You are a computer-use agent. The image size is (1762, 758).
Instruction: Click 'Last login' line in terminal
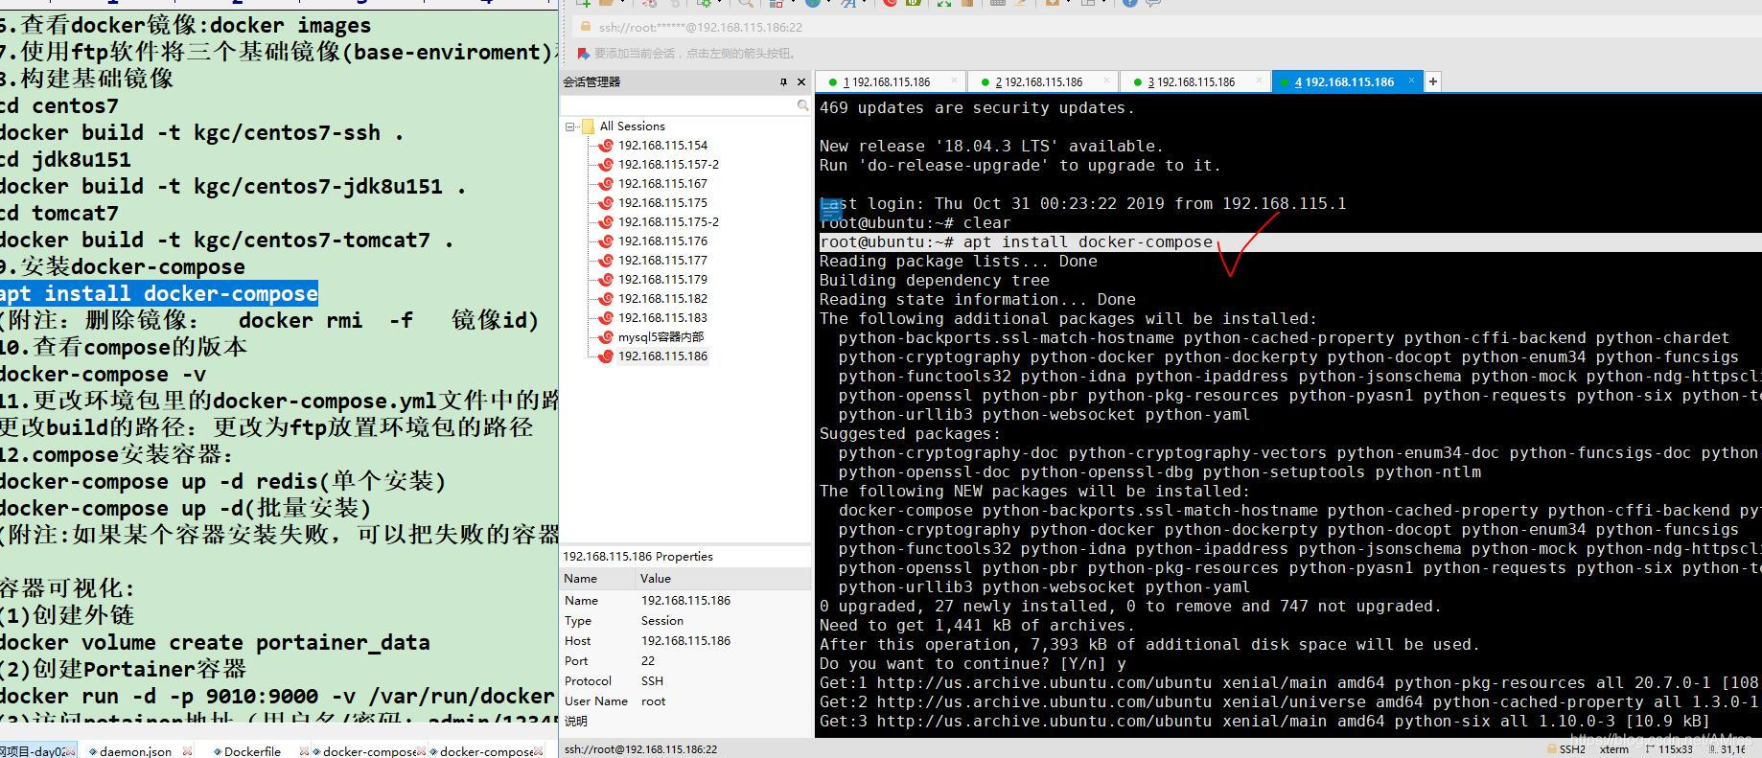point(1082,203)
